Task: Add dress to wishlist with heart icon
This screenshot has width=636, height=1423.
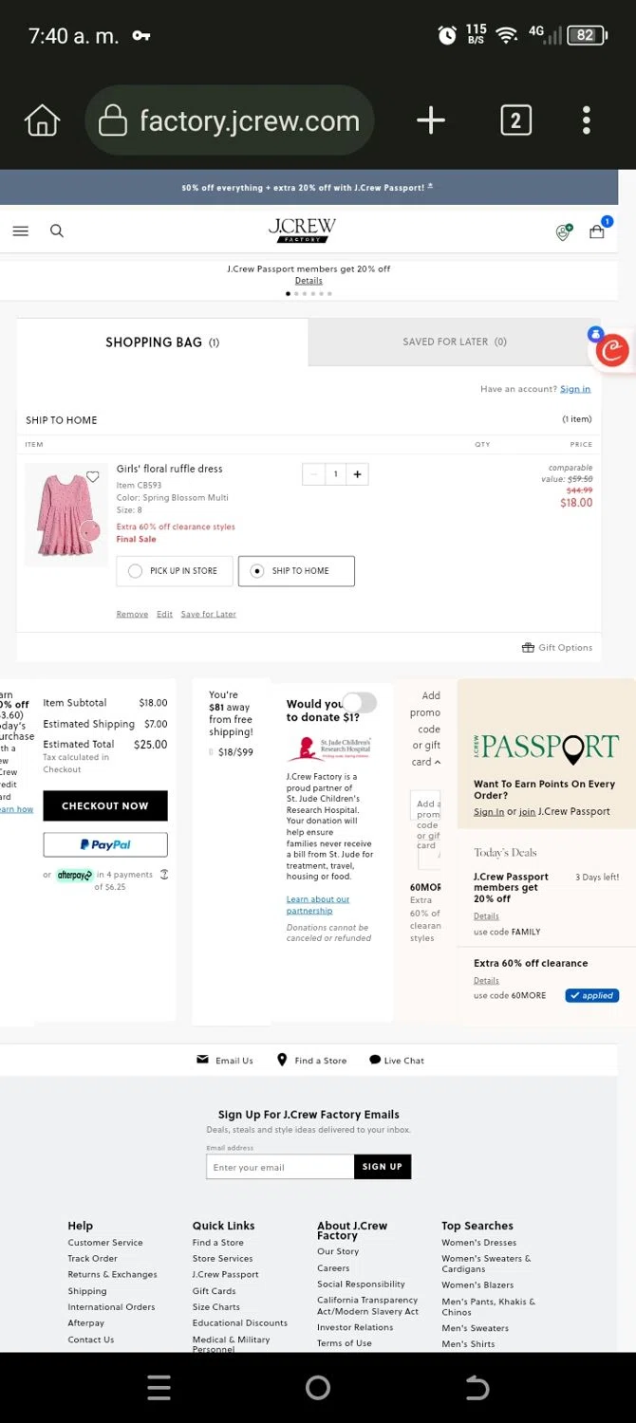Action: 93,476
